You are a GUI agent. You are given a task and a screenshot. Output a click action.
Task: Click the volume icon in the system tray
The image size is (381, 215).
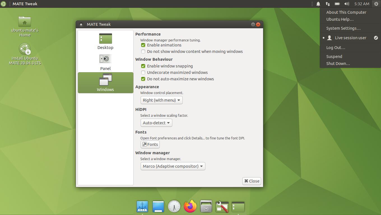[x=347, y=4]
